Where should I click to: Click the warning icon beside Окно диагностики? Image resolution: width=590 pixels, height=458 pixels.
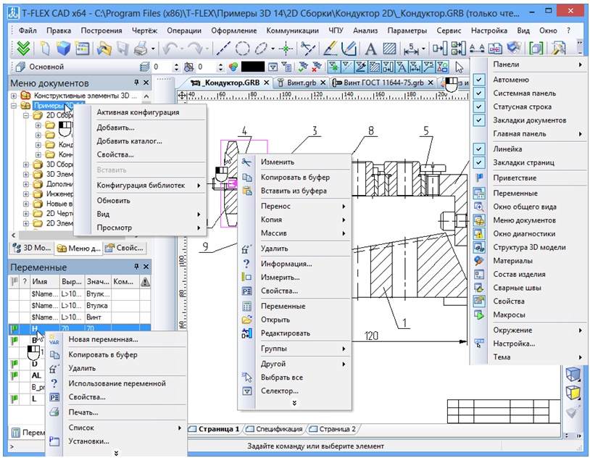coord(479,233)
